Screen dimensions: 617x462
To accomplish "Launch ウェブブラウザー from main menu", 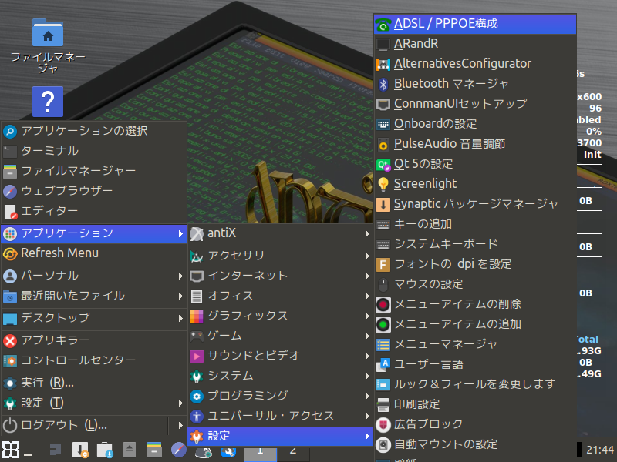I will [x=94, y=191].
